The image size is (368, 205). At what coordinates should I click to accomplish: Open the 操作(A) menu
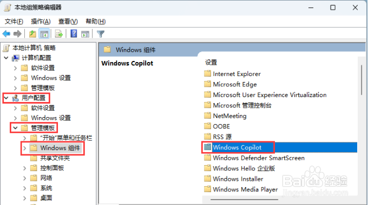click(41, 22)
